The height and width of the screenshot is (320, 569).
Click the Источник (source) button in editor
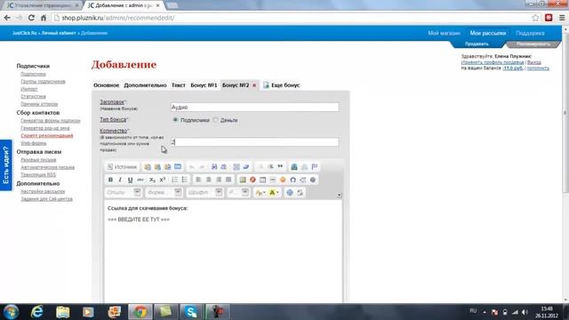[x=123, y=167]
